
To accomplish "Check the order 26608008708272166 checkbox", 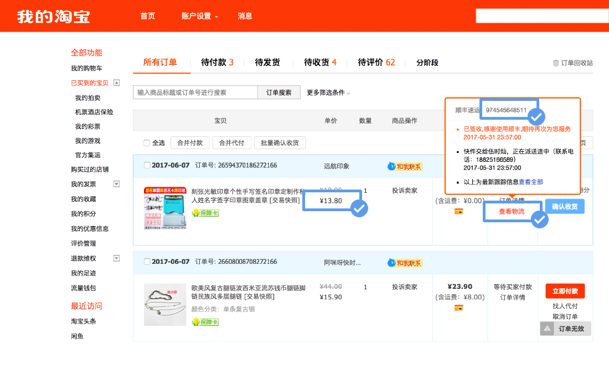I will coord(147,262).
